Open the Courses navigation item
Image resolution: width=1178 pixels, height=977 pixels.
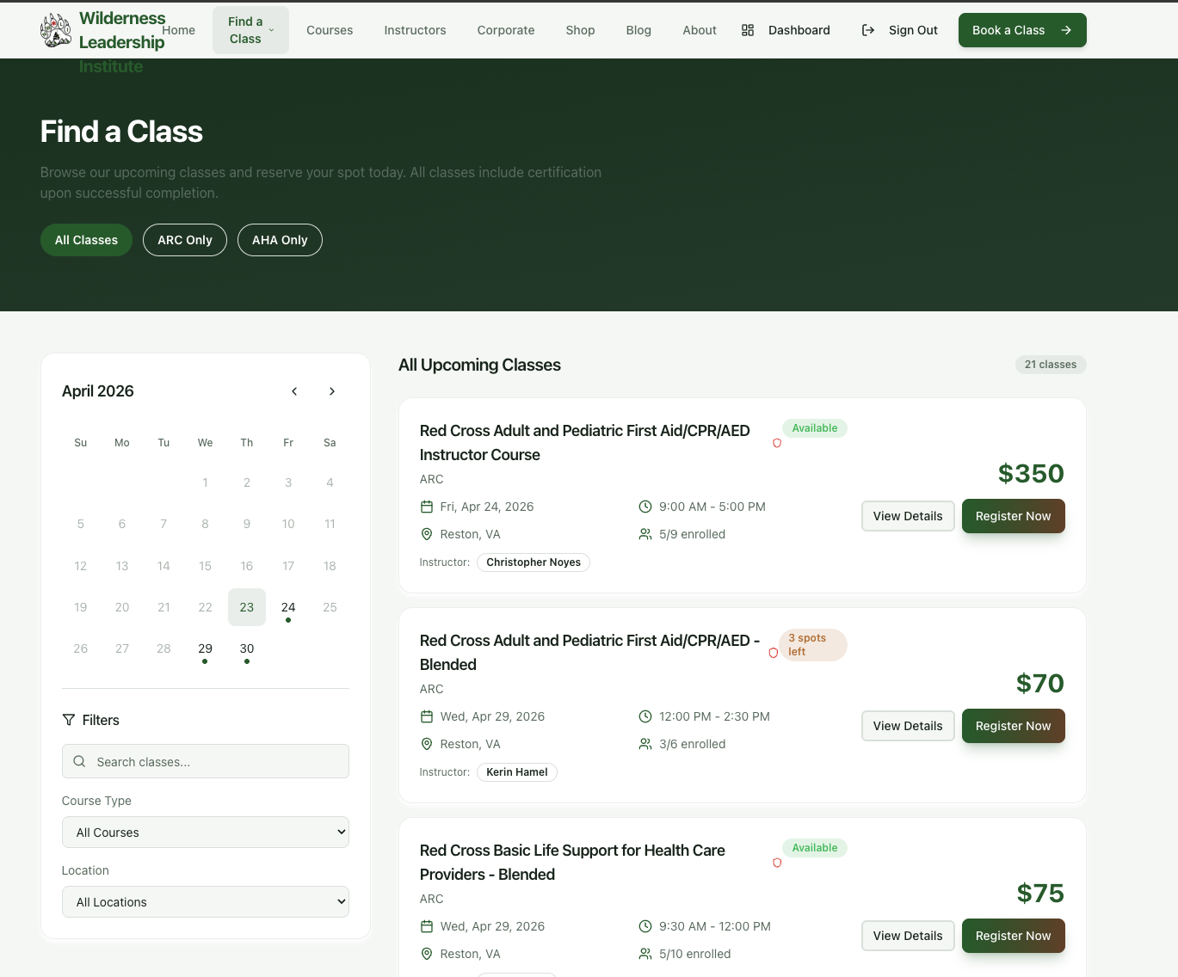coord(330,30)
